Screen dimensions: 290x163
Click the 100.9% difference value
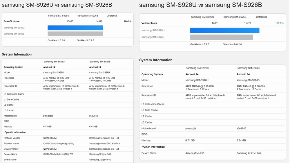click(x=127, y=21)
